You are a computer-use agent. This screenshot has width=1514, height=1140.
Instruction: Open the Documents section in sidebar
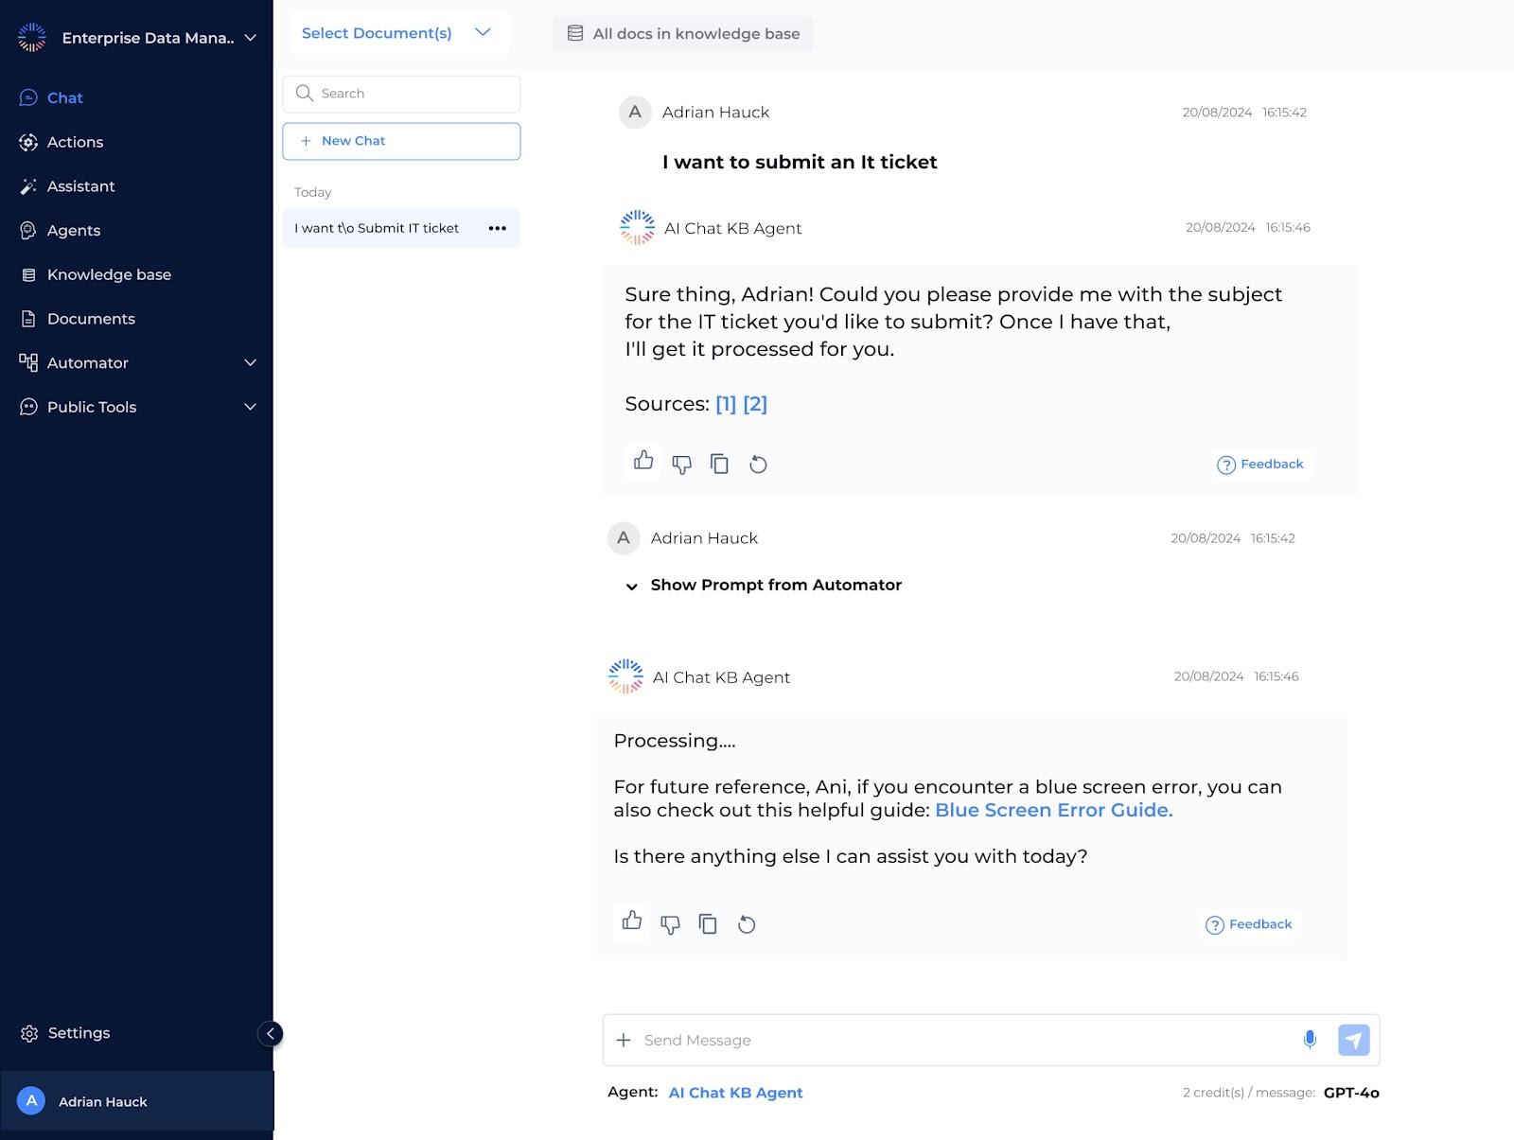tap(91, 319)
